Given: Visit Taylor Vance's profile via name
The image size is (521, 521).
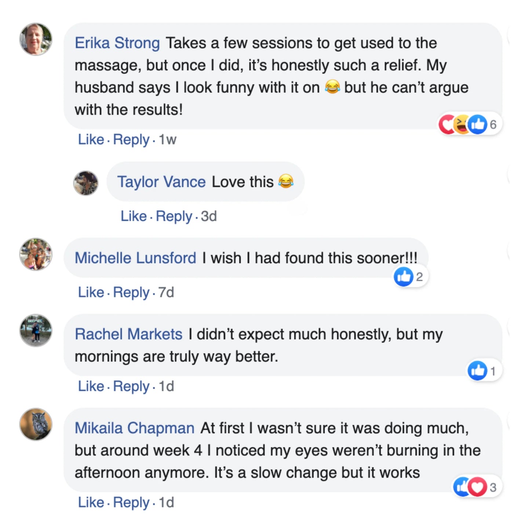Looking at the screenshot, I should tap(161, 182).
